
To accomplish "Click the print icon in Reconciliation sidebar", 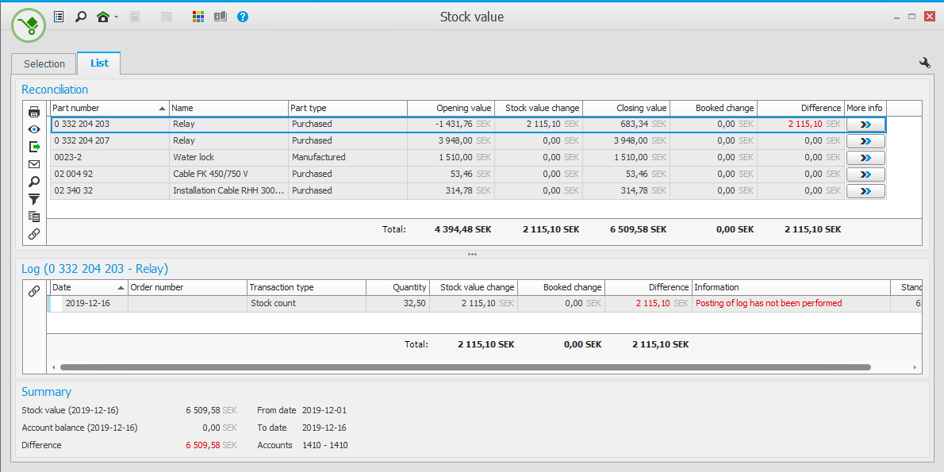I will coord(34,112).
